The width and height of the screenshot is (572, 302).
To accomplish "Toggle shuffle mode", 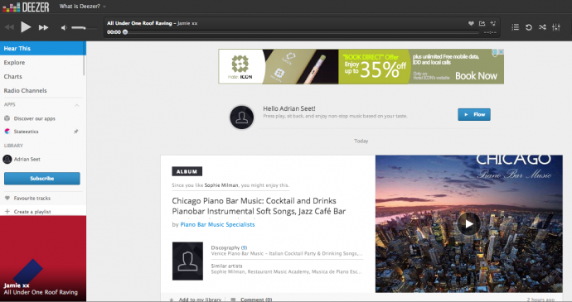I will [542, 27].
